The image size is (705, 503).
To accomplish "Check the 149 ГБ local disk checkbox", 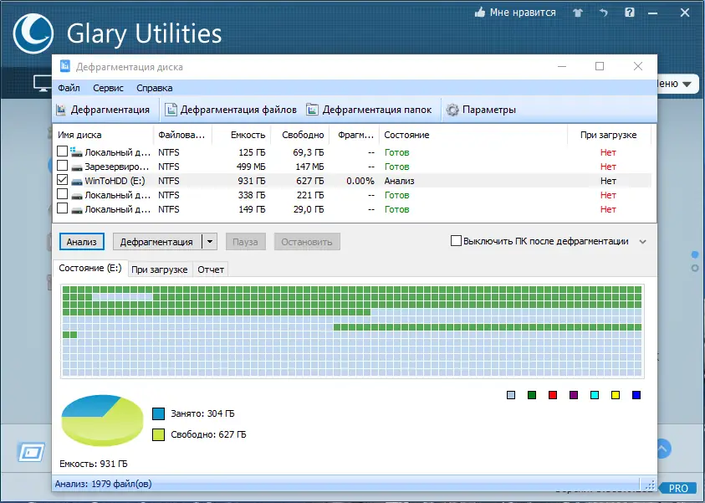I will (63, 208).
